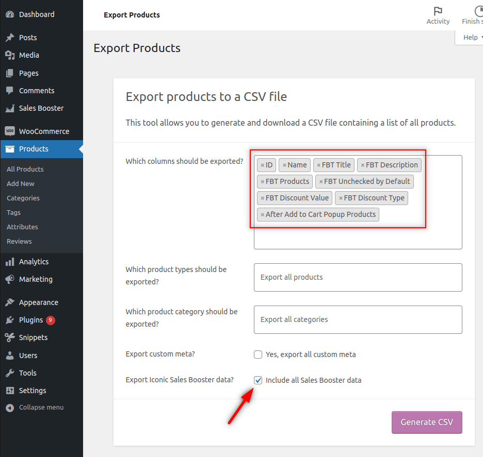Open the product types dropdown

[x=358, y=277]
